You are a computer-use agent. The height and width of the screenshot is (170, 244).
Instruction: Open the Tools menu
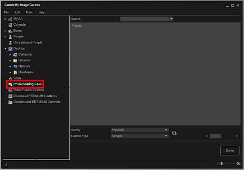click(29, 12)
